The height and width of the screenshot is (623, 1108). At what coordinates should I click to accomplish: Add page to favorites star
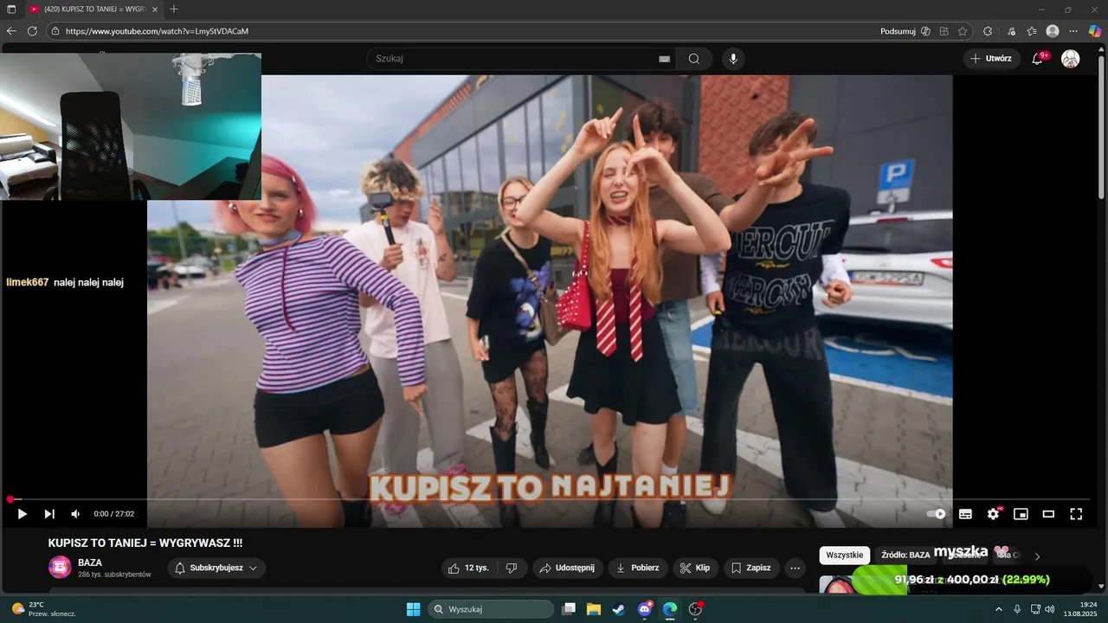click(x=963, y=31)
